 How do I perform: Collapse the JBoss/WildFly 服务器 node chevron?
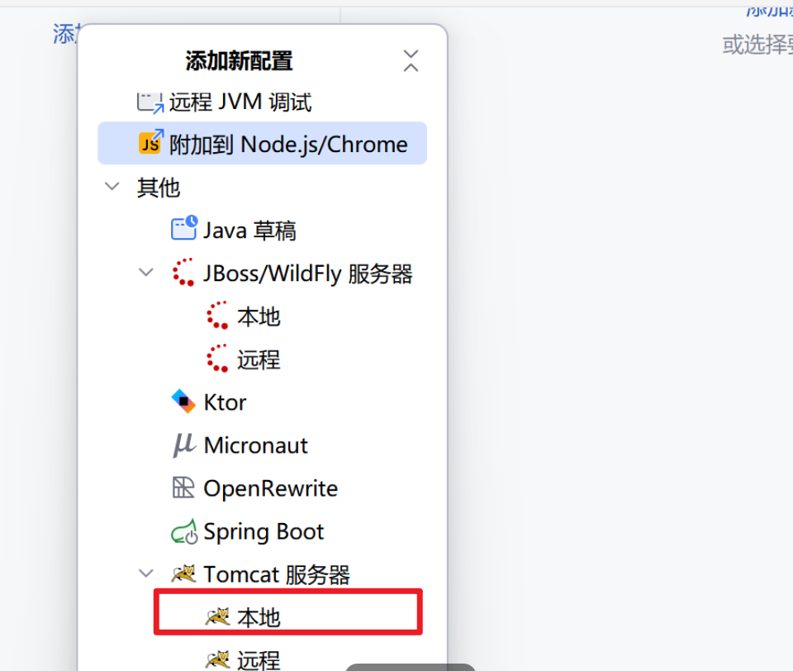click(x=146, y=272)
